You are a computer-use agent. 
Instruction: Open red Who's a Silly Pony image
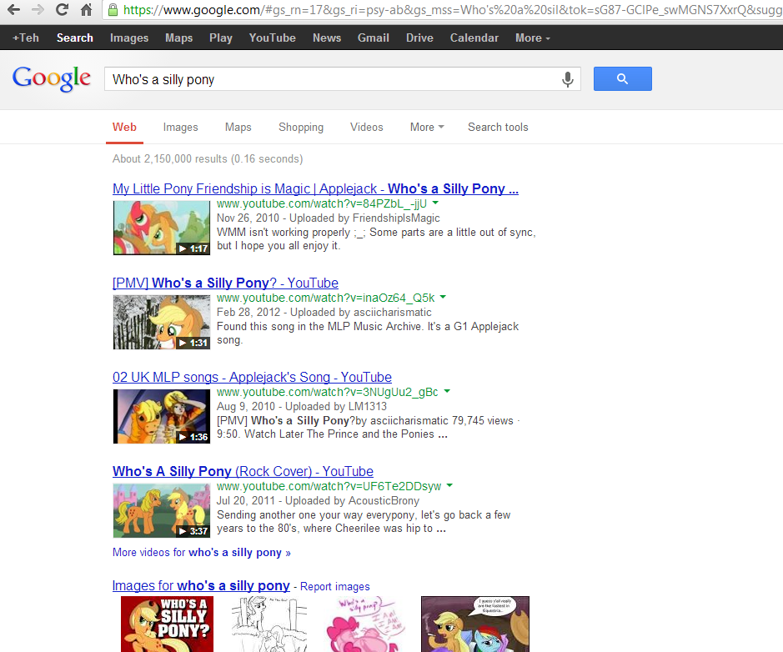167,624
